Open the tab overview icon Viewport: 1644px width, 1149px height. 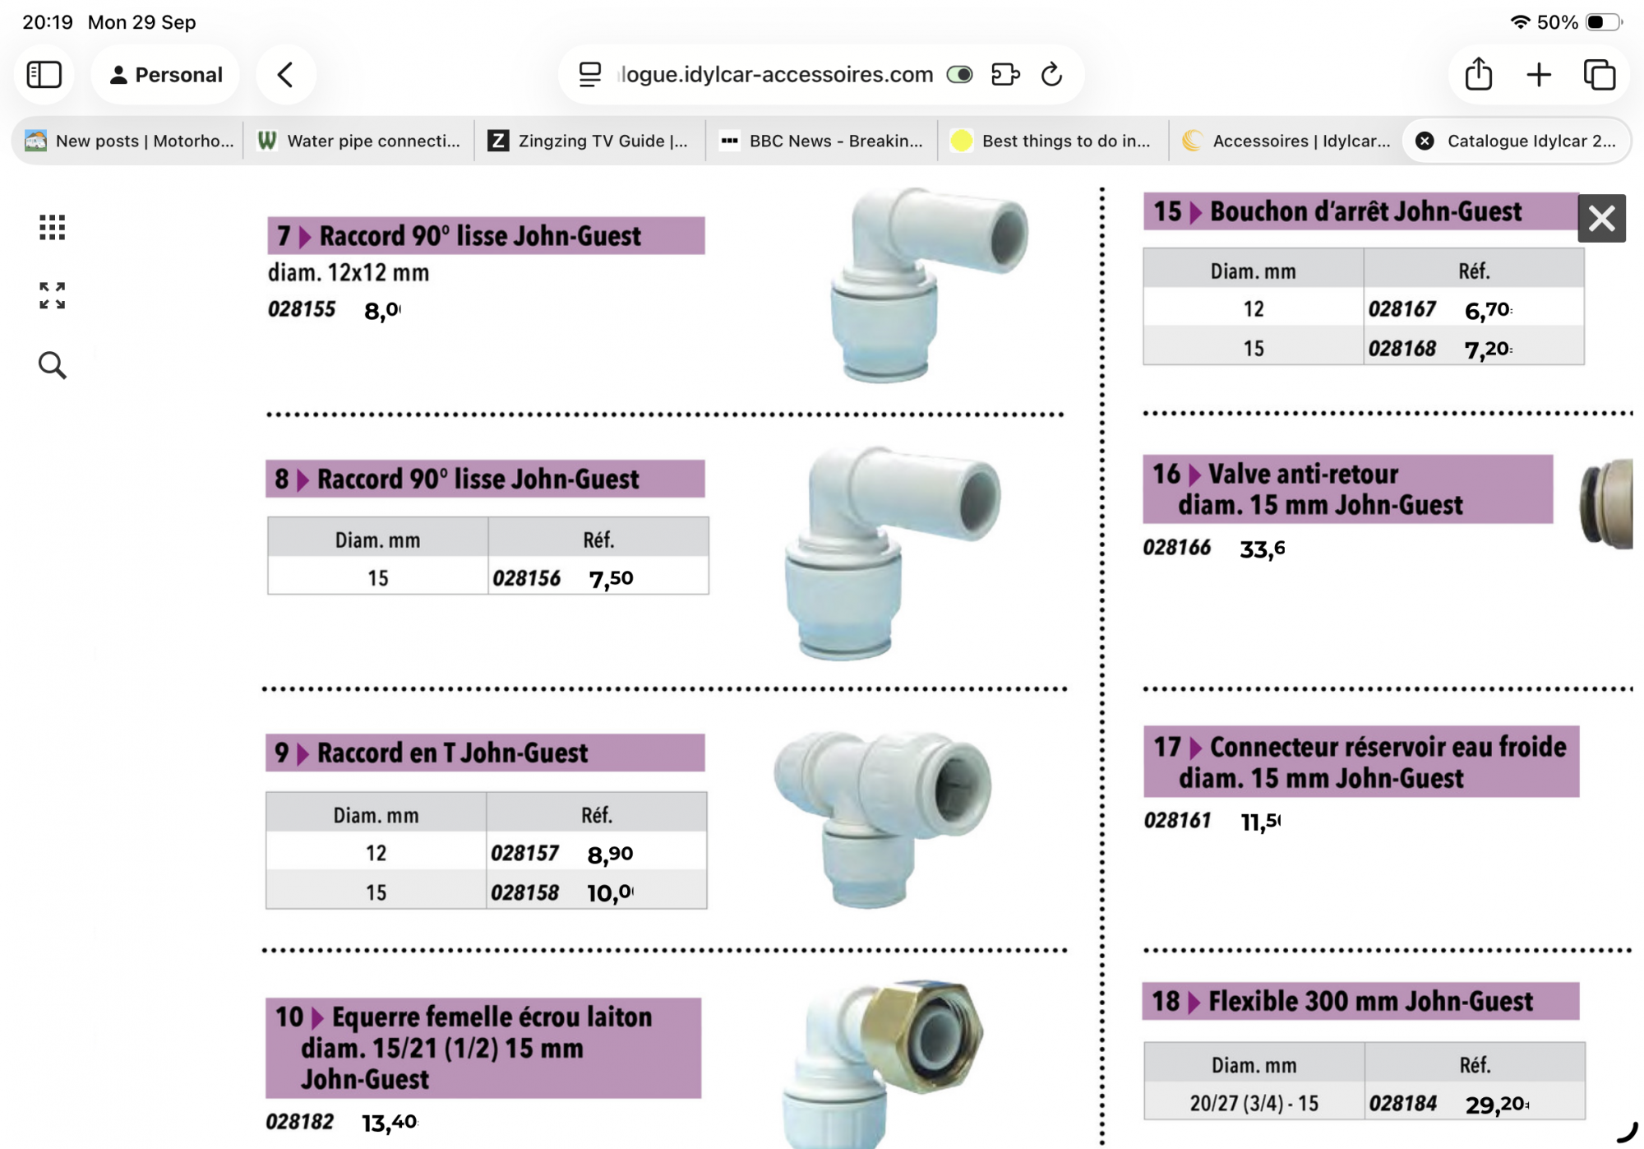[x=1600, y=75]
